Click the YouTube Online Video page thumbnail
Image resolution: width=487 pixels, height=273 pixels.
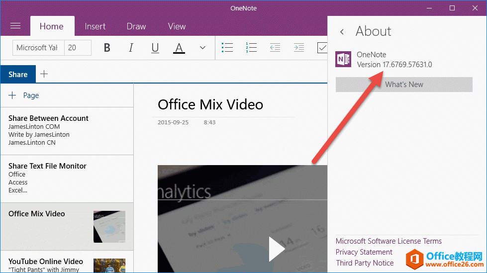tap(109, 266)
